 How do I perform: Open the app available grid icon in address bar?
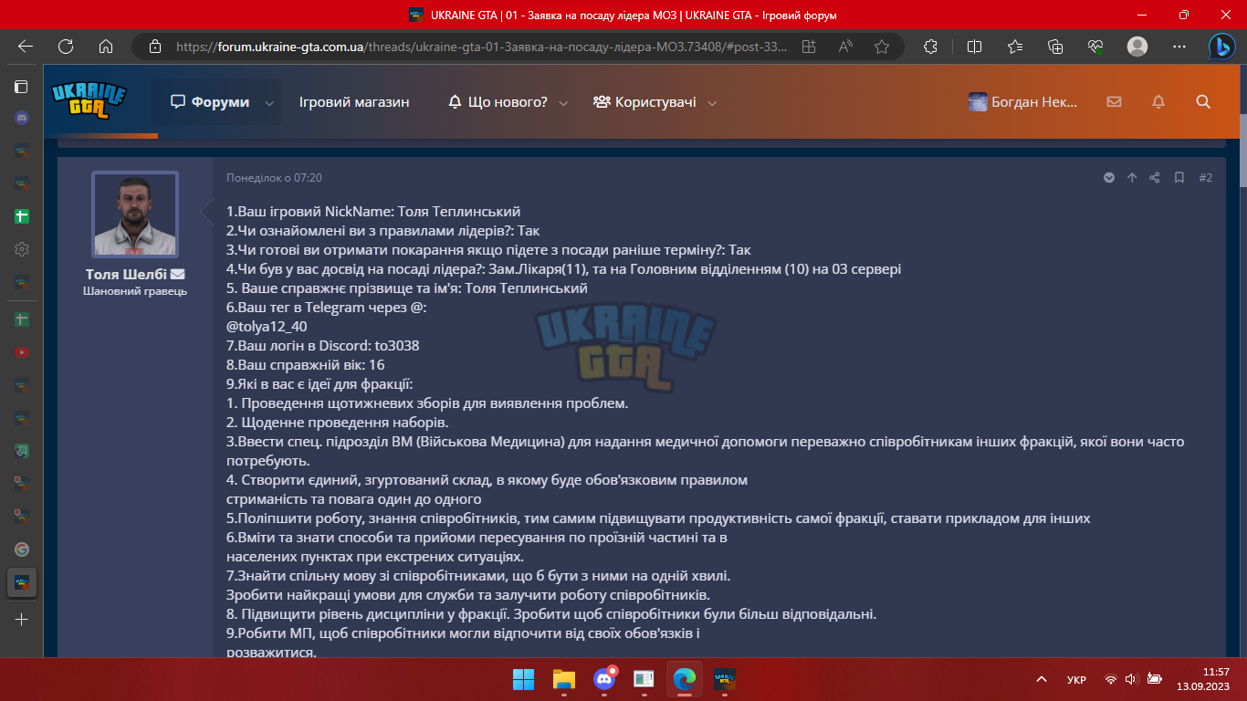pyautogui.click(x=809, y=47)
